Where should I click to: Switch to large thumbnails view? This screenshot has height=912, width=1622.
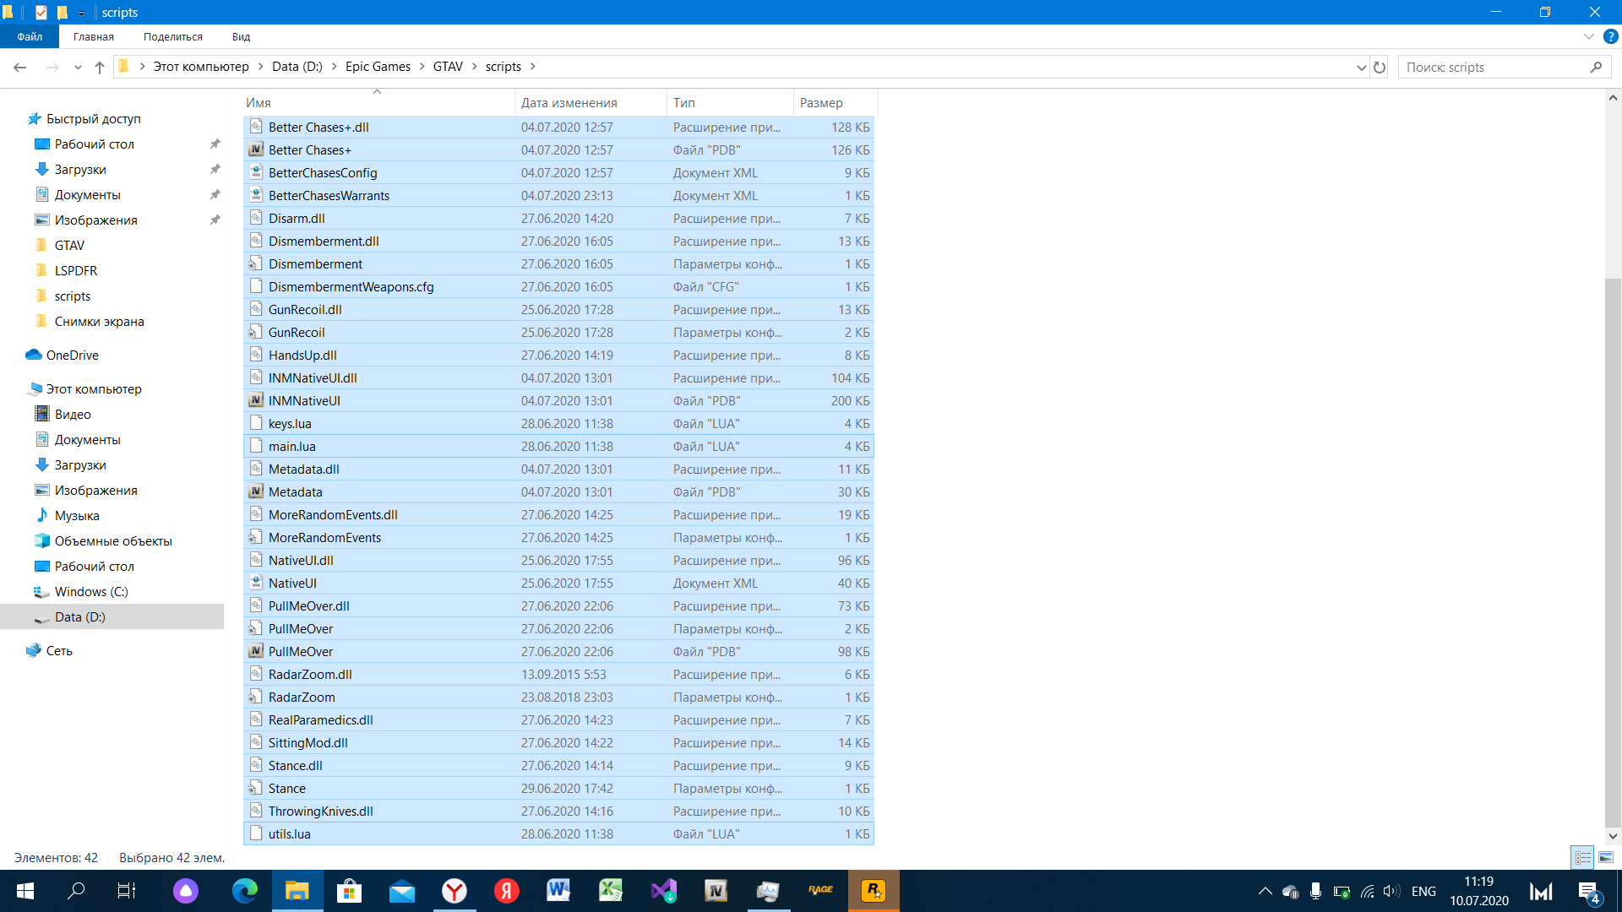tap(1605, 857)
